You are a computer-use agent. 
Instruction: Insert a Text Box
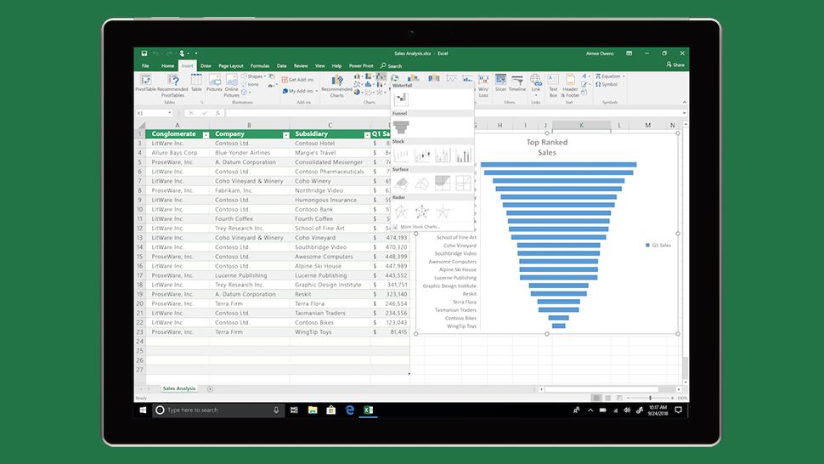553,85
